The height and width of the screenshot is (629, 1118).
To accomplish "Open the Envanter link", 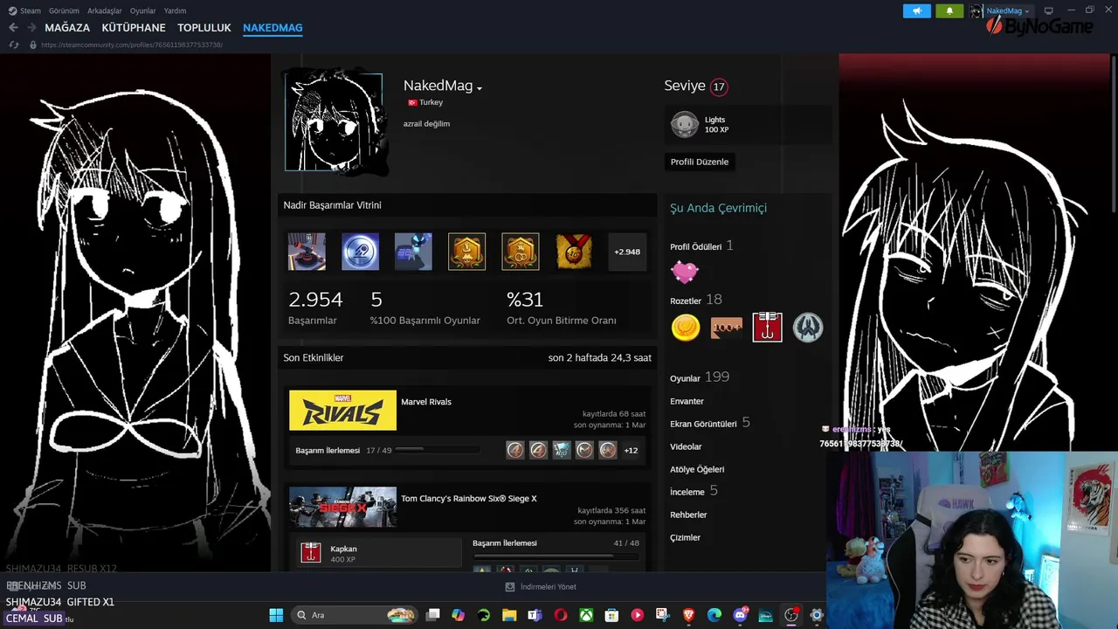I will [687, 401].
